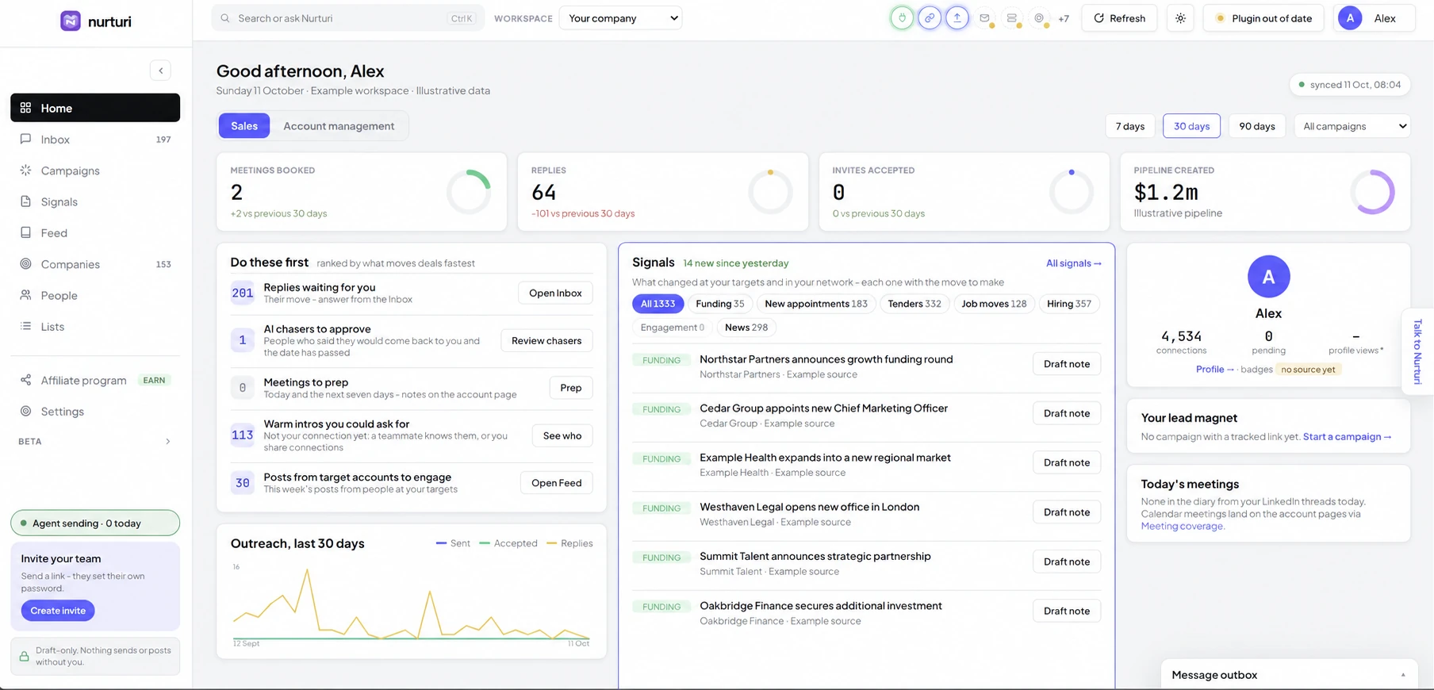
Task: Click the Draft-only lock icon
Action: point(24,657)
